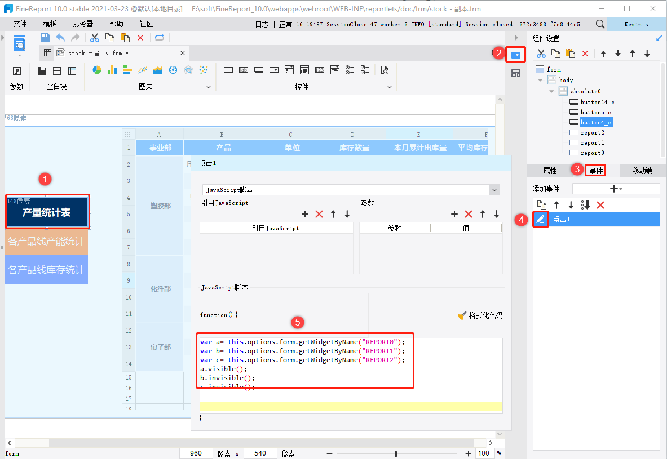Click the plus icon above the 参数 table

pos(454,214)
